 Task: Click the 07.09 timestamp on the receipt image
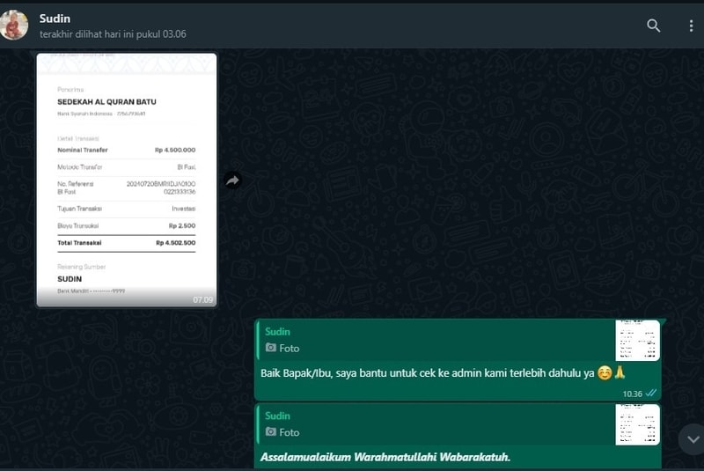[203, 299]
